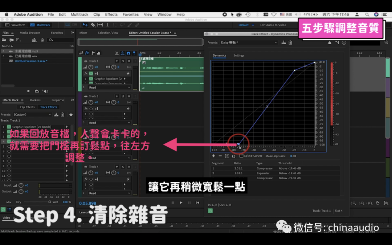Screen dimensions: 392x245
Task: Toggle the metronome icon
Action: coord(117,53)
